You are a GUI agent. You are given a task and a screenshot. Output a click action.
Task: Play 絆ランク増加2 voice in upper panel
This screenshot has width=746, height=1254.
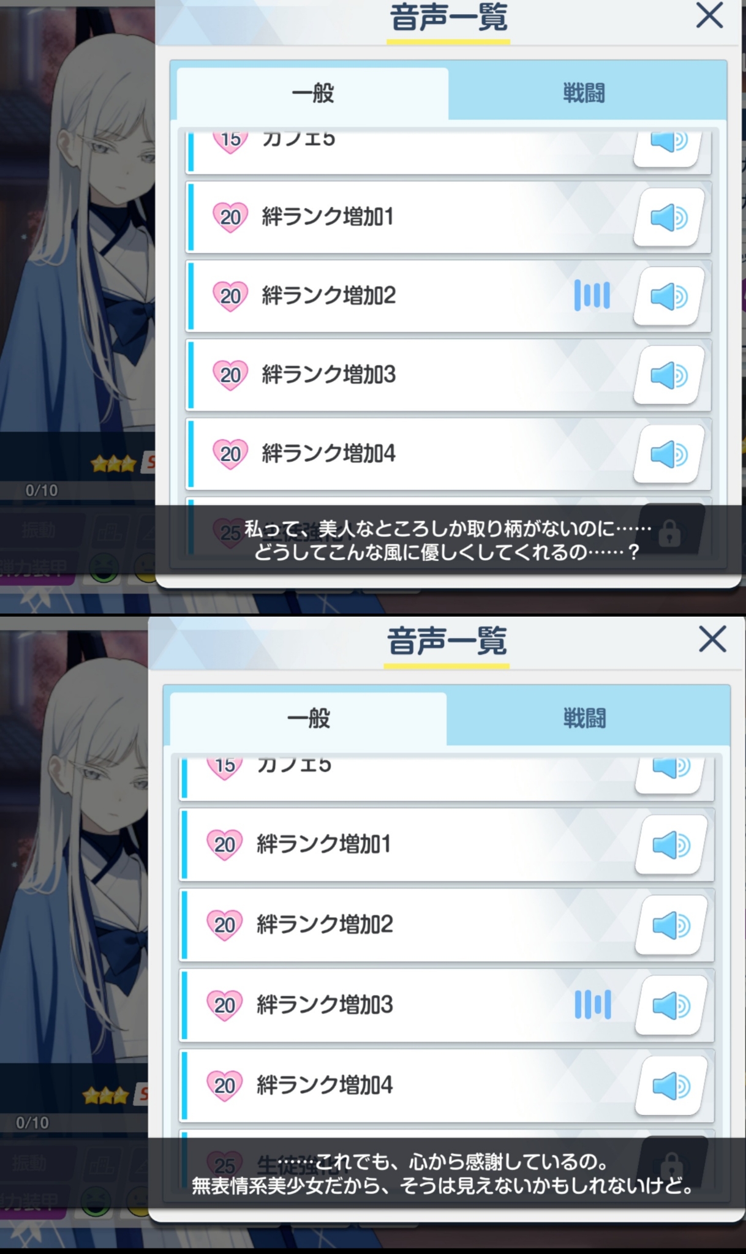click(669, 296)
